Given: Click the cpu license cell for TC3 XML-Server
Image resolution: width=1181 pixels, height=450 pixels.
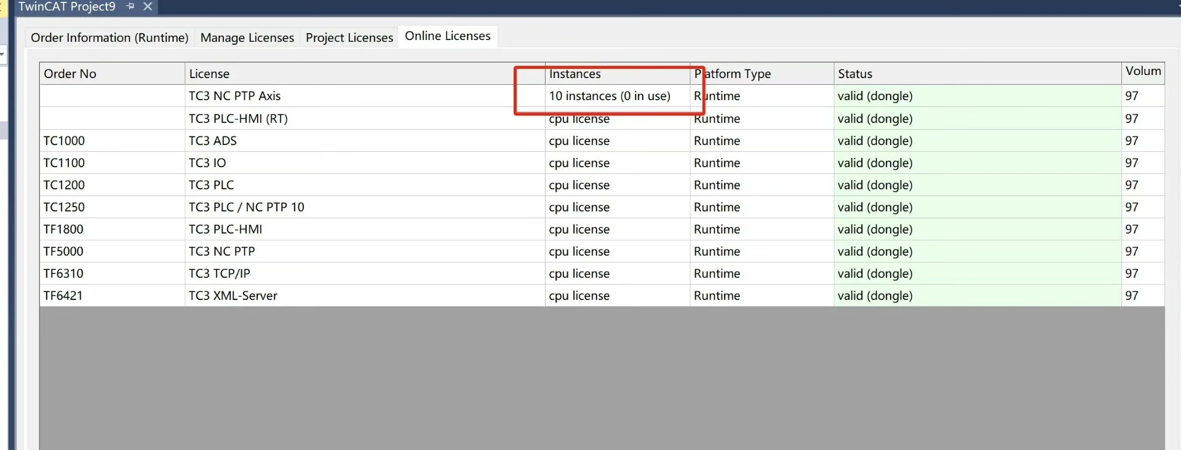Looking at the screenshot, I should pyautogui.click(x=618, y=296).
